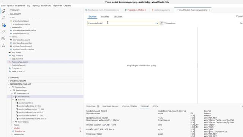Select Avalonia.ReactiveUI package entry
Screen dimensions: 243x137
(31, 116)
